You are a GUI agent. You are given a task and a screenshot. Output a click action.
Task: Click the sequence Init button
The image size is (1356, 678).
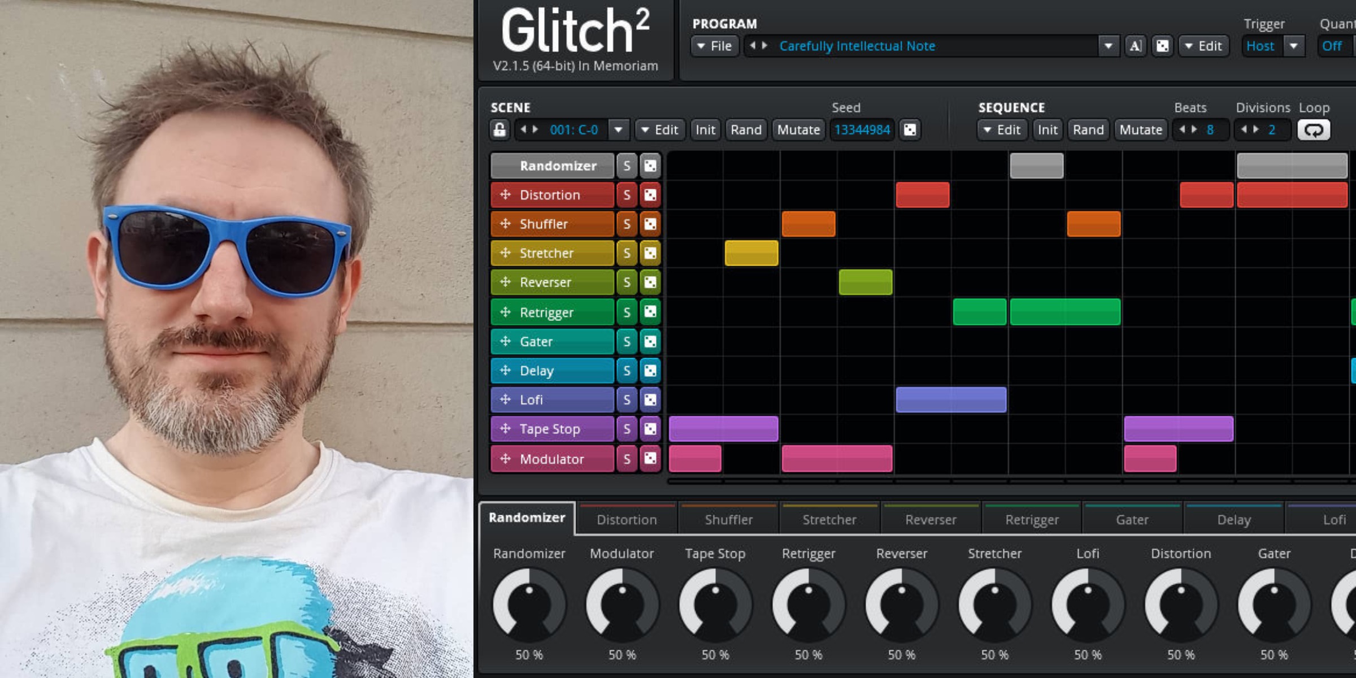1048,130
